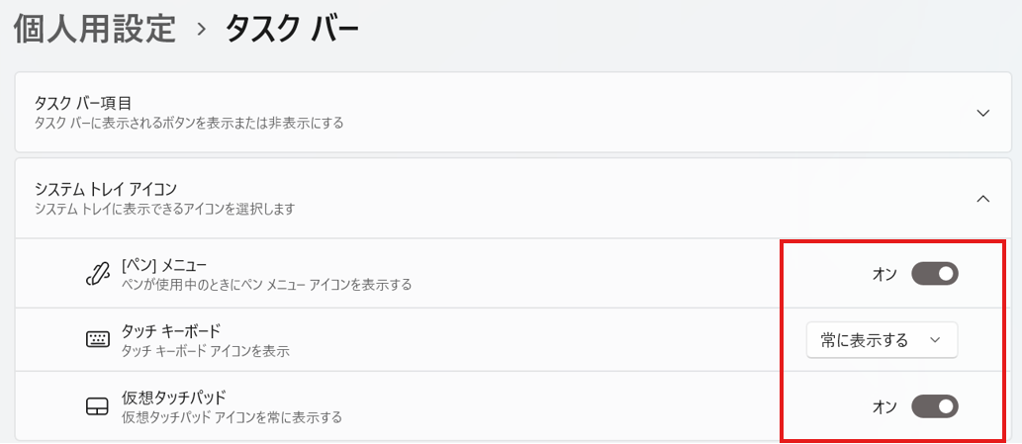The image size is (1022, 444).
Task: Click the keyboard icon beside タッチ キーボード
Action: 96,340
